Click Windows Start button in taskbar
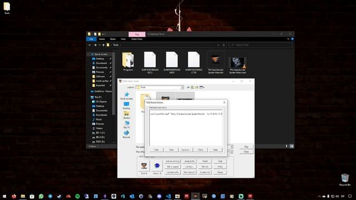This screenshot has width=356, height=200. (4, 196)
